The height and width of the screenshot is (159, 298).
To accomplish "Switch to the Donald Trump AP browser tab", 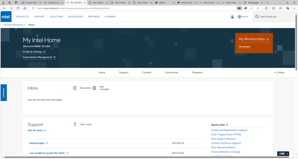I will point(54,3).
